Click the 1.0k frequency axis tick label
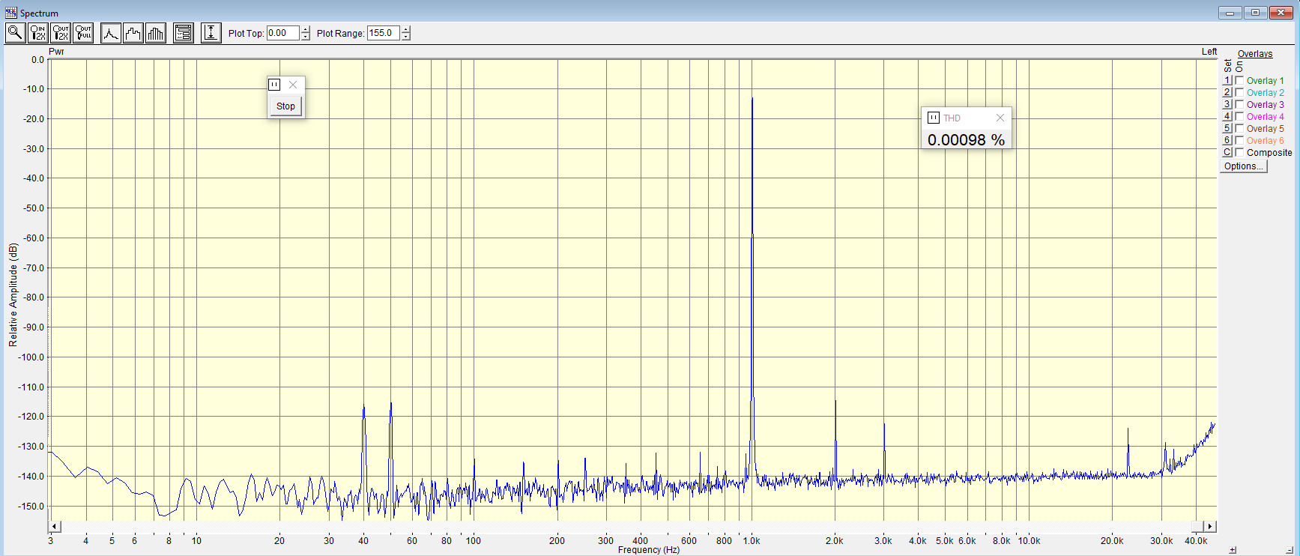The width and height of the screenshot is (1300, 556). coord(752,541)
